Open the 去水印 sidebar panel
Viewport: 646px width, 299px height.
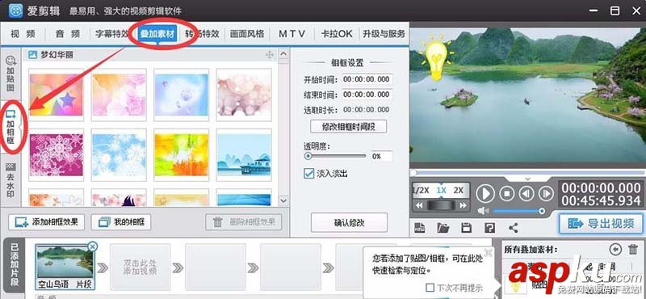10,181
